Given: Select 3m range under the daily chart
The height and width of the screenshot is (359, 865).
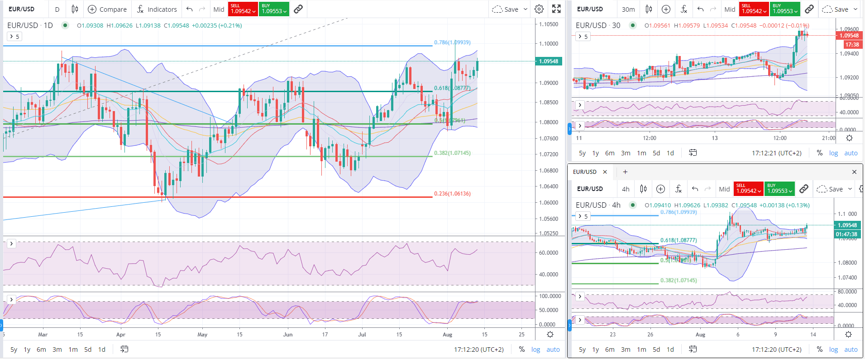Looking at the screenshot, I should click(x=57, y=350).
